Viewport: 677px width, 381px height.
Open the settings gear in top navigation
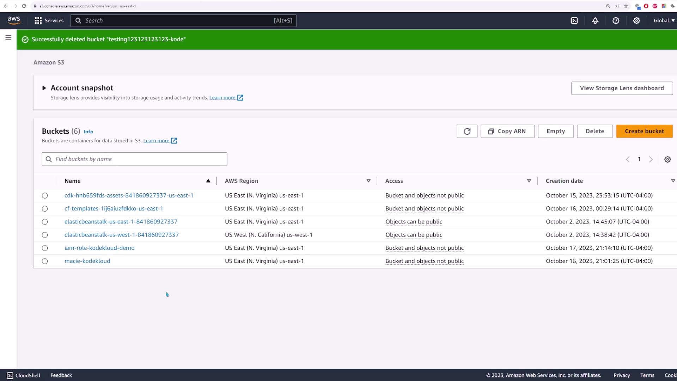(x=636, y=20)
